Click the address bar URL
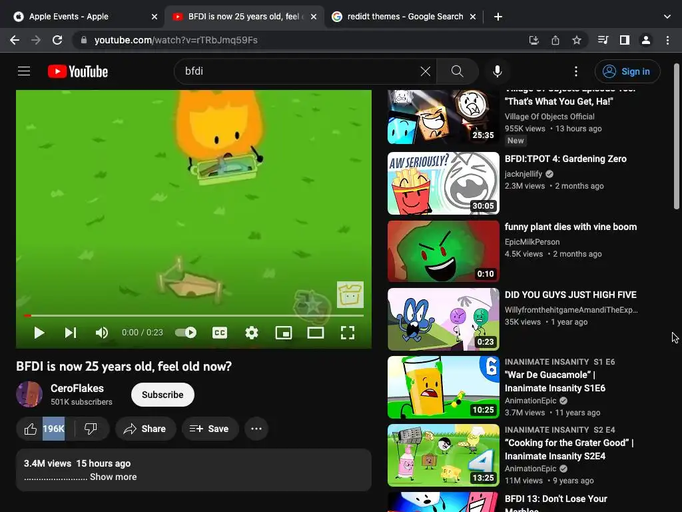Viewport: 682px width, 512px height. [x=176, y=40]
